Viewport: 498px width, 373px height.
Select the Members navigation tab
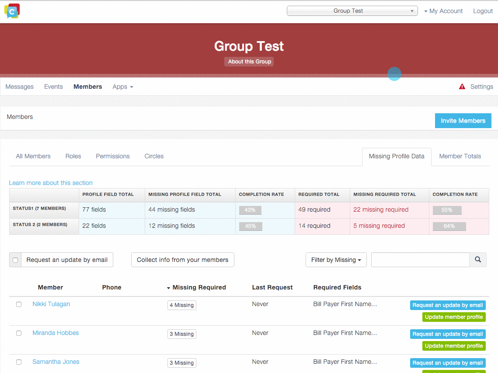click(x=87, y=87)
